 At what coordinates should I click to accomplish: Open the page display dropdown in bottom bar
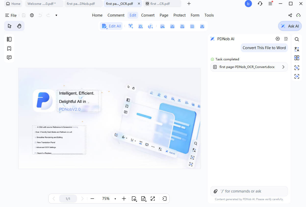click(144, 199)
